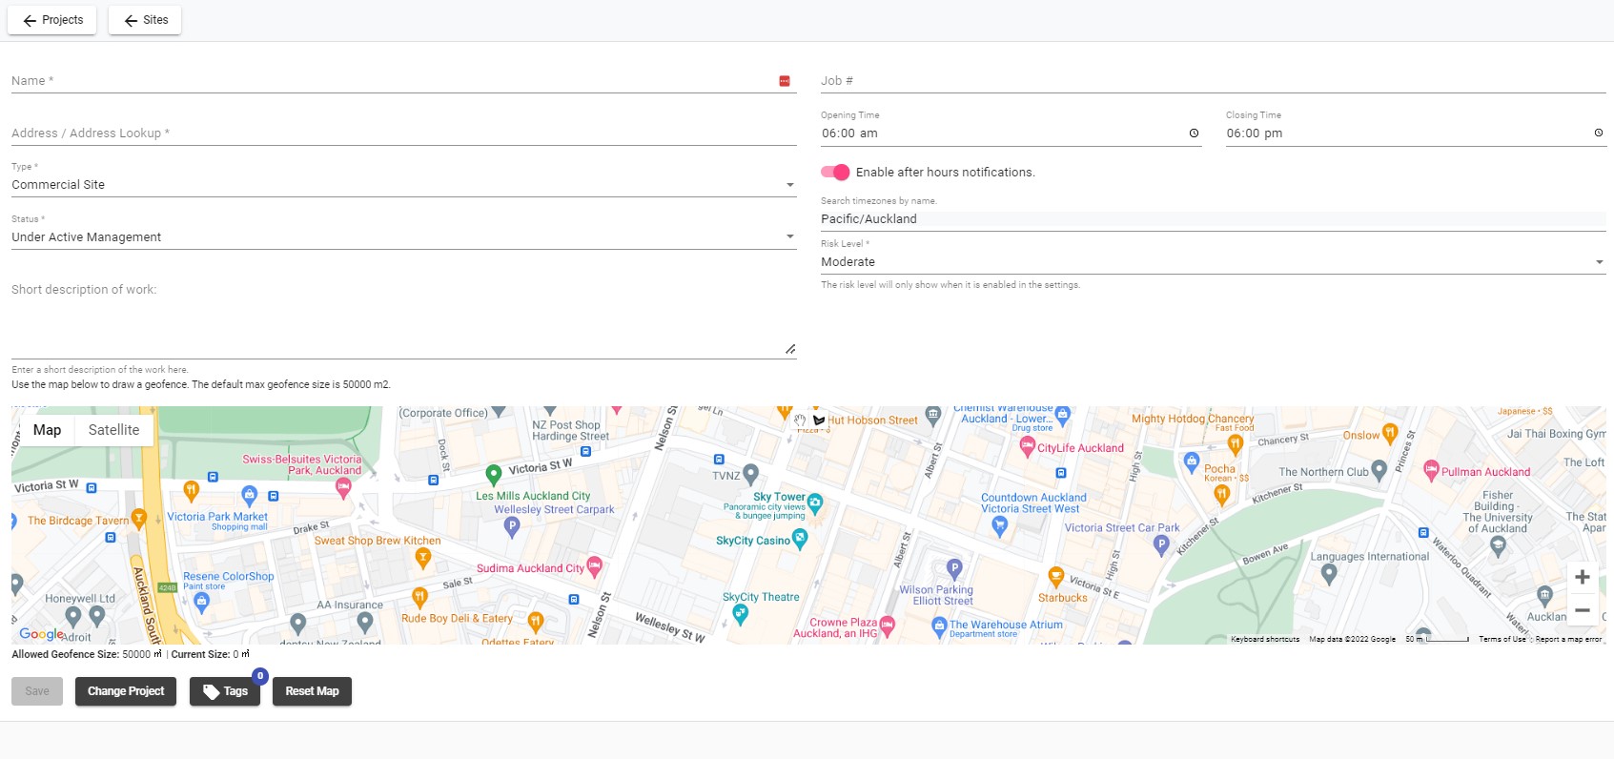Click the red icon in Name field
This screenshot has height=759, width=1614.
(785, 81)
